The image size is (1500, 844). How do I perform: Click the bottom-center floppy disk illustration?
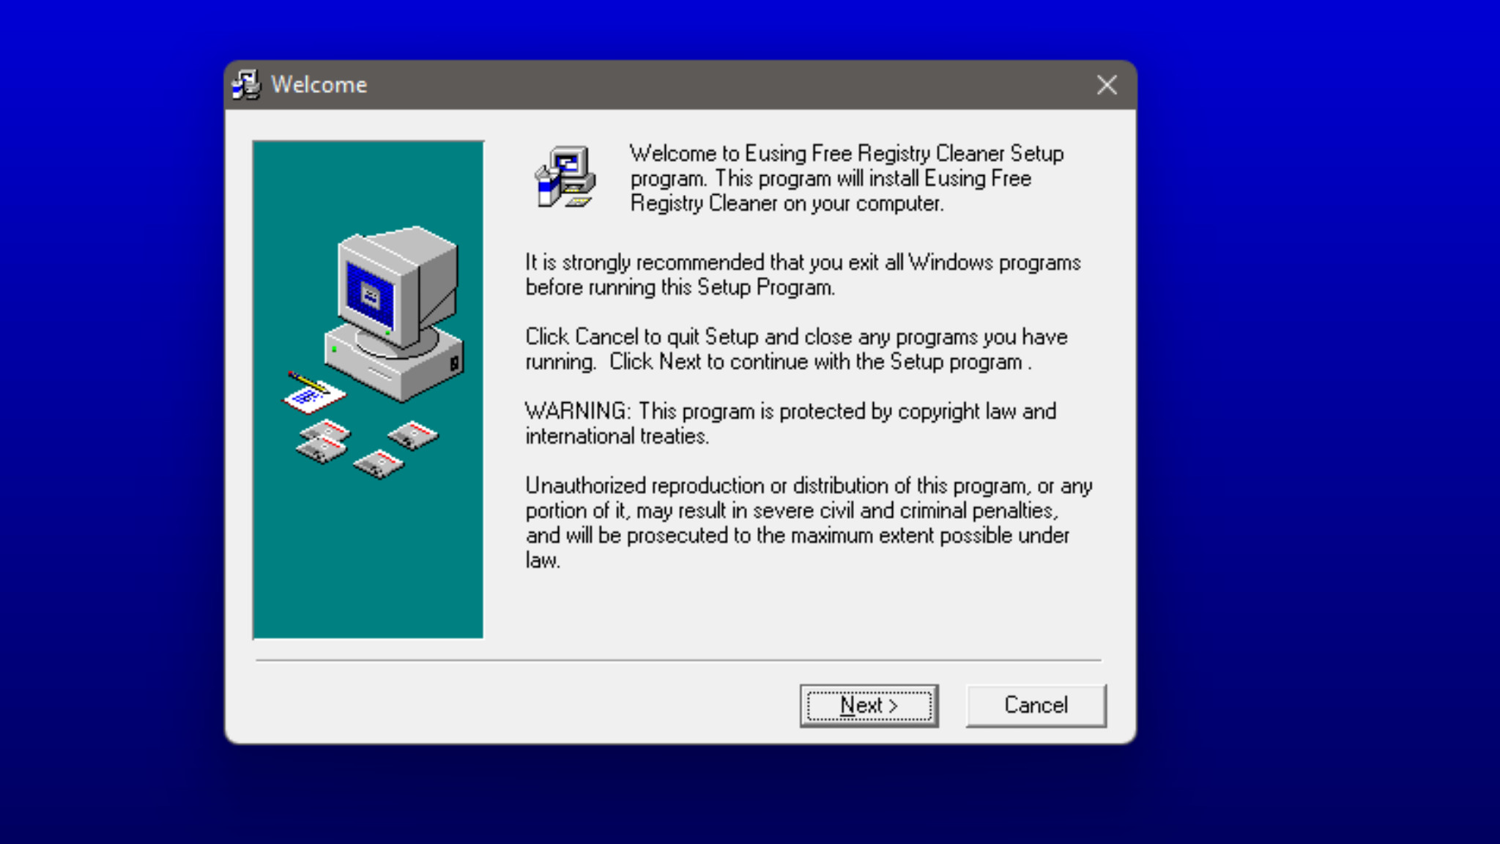click(x=378, y=464)
